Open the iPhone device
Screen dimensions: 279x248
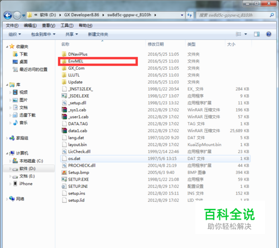26,184
